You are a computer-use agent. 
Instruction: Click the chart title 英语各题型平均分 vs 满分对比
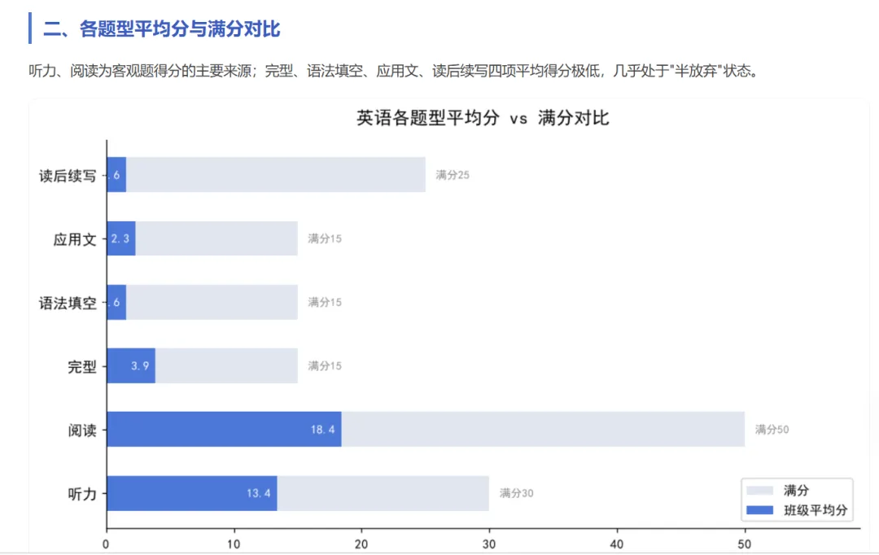[483, 118]
